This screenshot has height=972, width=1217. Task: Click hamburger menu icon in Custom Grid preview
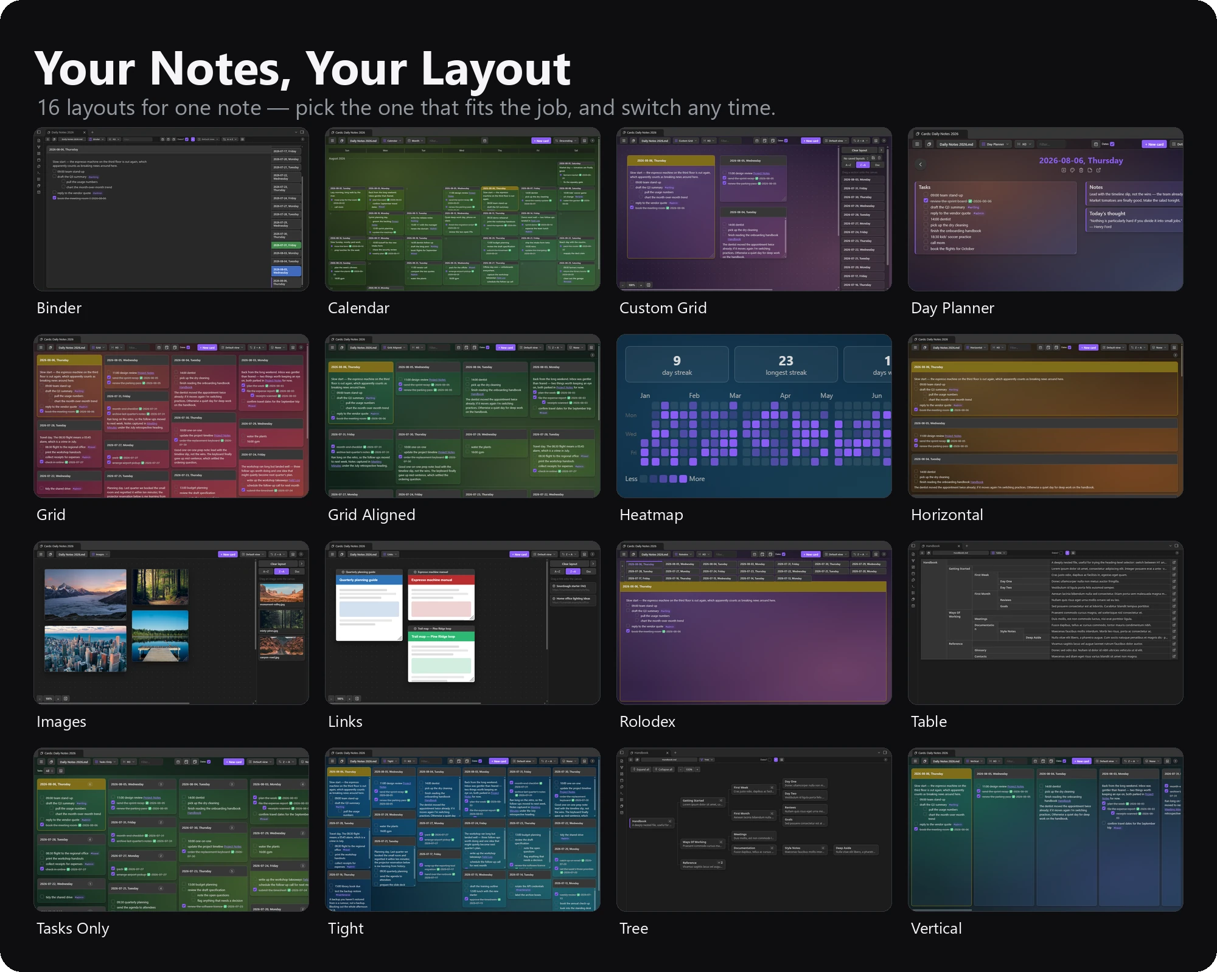coord(624,141)
